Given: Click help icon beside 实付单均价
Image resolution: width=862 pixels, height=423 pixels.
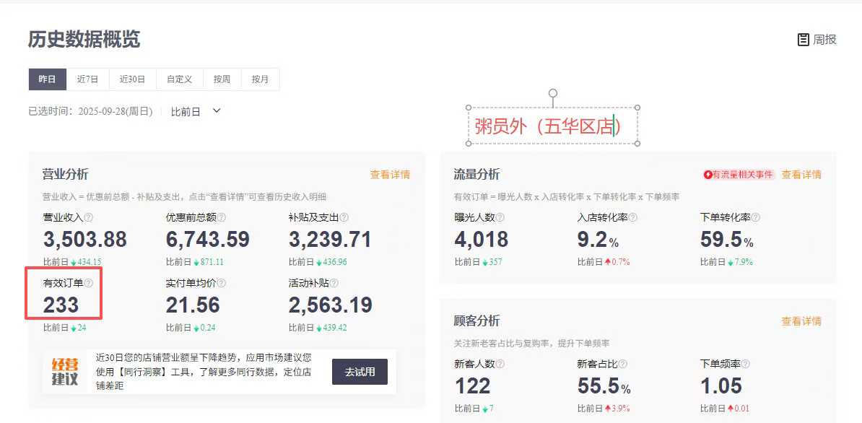Looking at the screenshot, I should [222, 284].
